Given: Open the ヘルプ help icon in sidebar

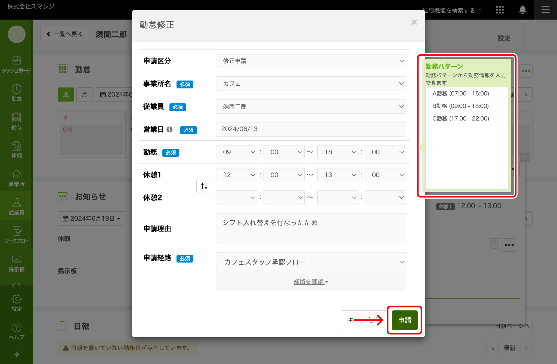Looking at the screenshot, I should 16,329.
